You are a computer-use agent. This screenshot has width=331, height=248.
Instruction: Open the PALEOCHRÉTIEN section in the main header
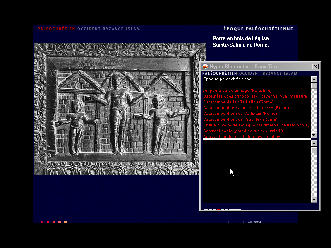[56, 29]
